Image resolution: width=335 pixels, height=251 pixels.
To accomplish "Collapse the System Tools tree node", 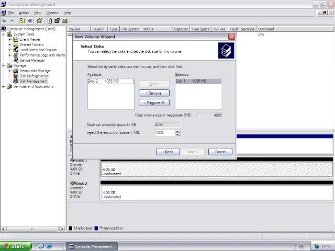I will point(4,34).
